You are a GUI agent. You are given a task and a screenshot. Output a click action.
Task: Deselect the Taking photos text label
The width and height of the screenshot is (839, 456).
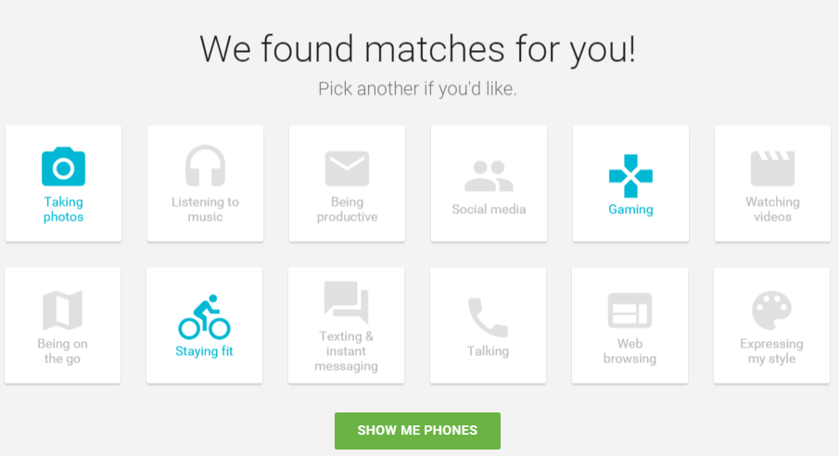(x=63, y=209)
